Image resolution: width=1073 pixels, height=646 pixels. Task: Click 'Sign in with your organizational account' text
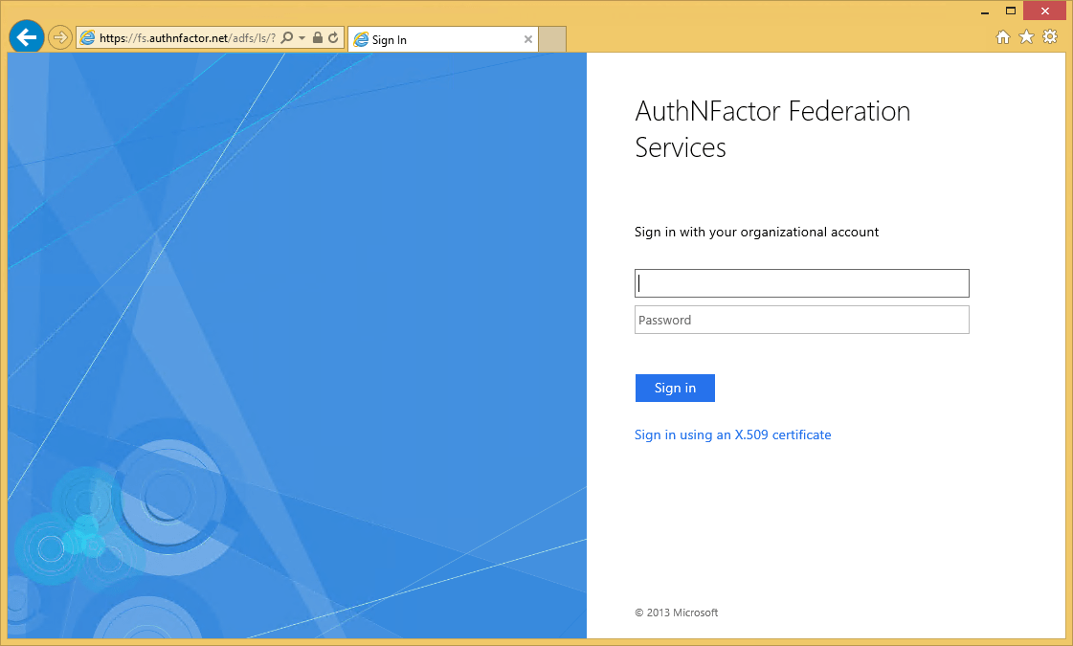pyautogui.click(x=756, y=232)
